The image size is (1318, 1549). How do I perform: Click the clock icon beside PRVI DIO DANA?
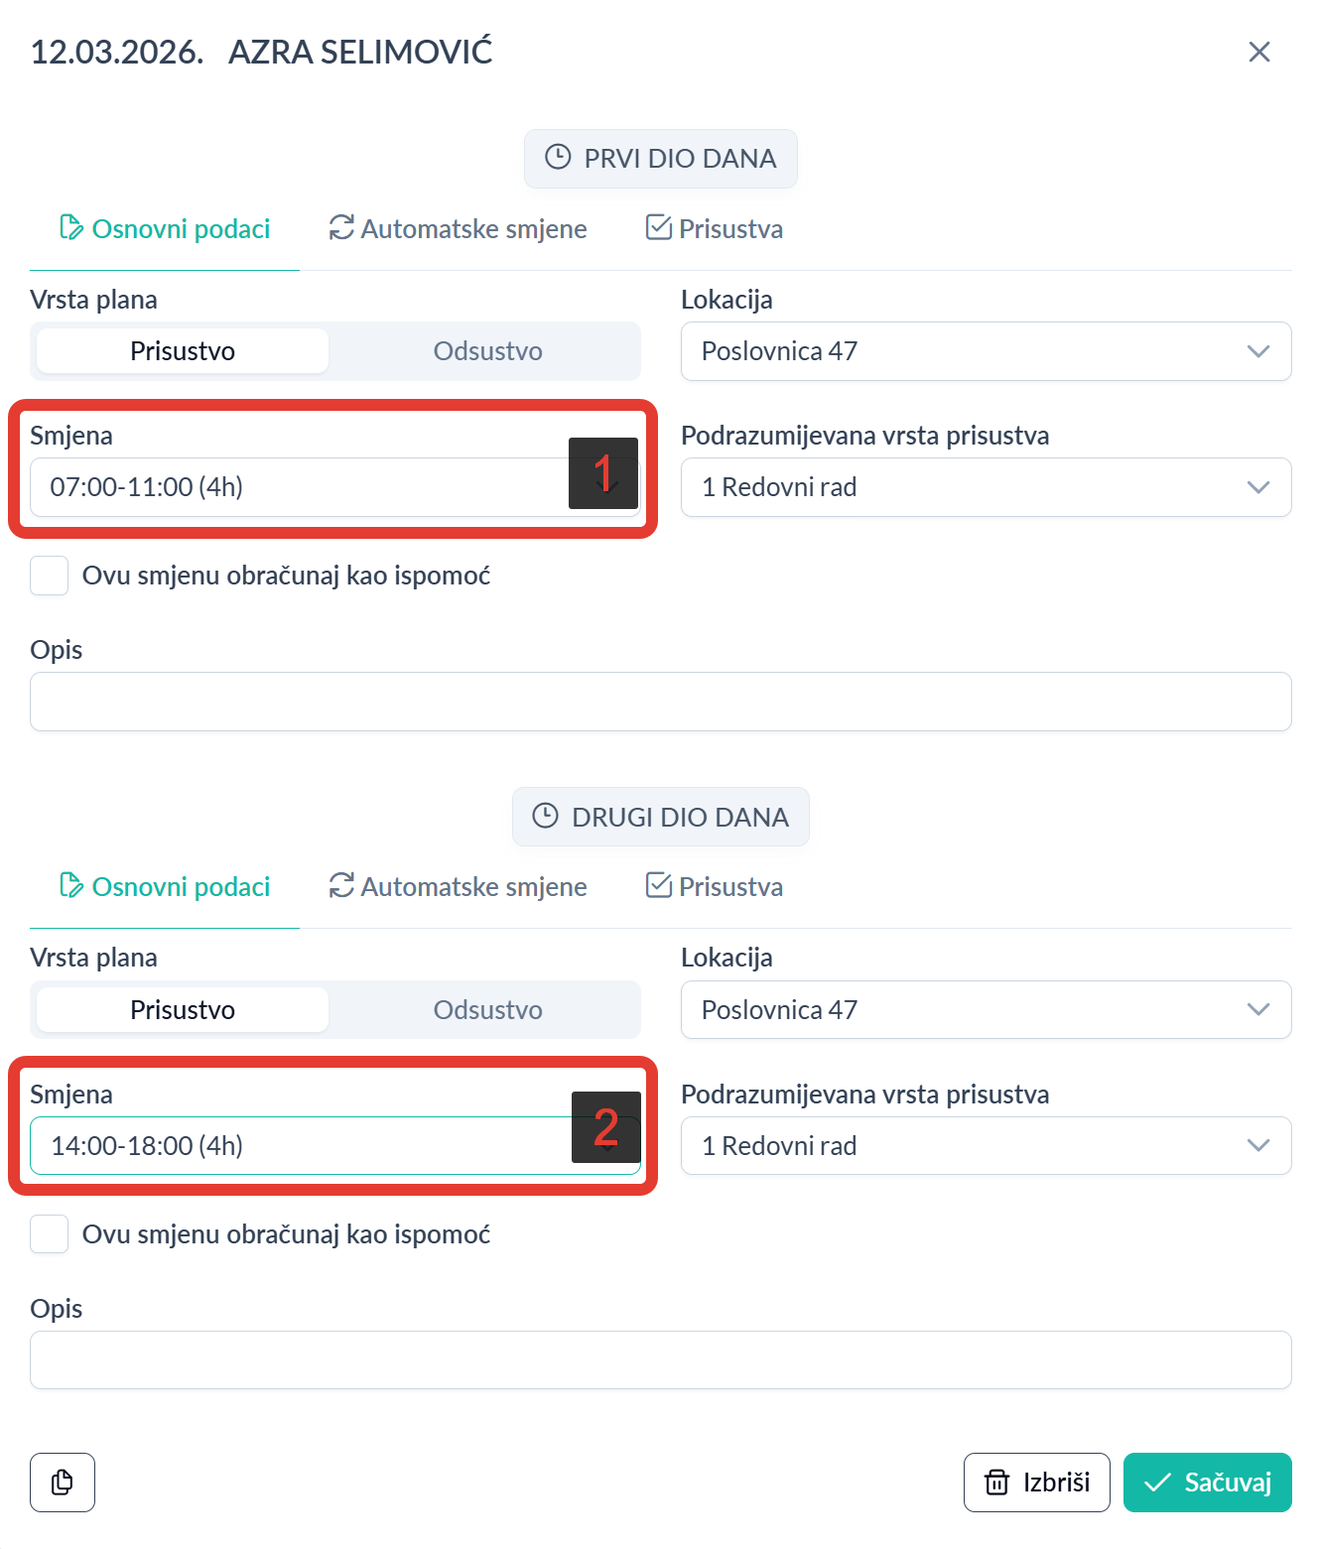coord(559,158)
